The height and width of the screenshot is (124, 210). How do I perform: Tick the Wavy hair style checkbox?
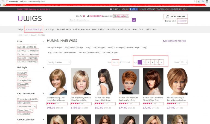click(x=18, y=84)
